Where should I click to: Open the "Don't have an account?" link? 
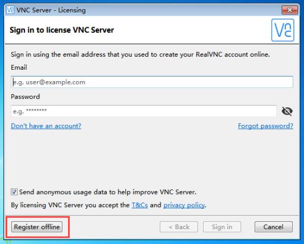click(x=46, y=126)
